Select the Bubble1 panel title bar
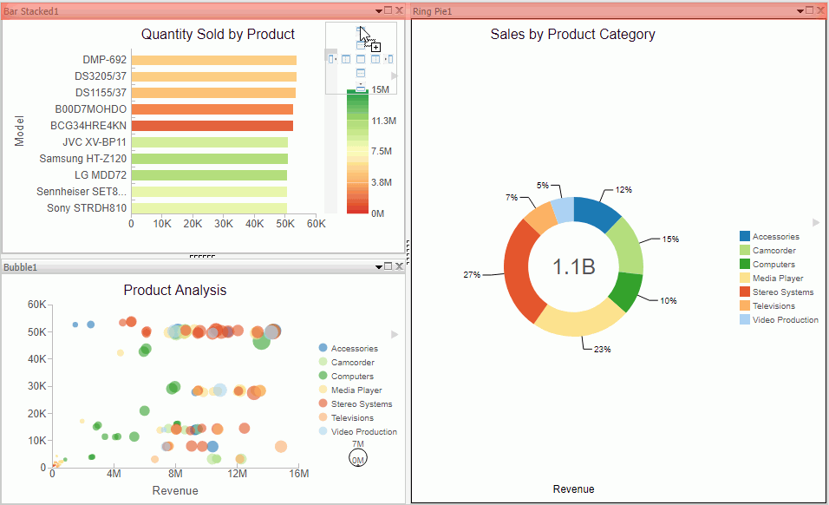 click(173, 266)
